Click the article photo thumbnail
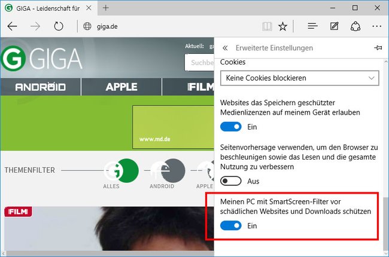Viewport: 389px width, 257px height. pyautogui.click(x=109, y=228)
